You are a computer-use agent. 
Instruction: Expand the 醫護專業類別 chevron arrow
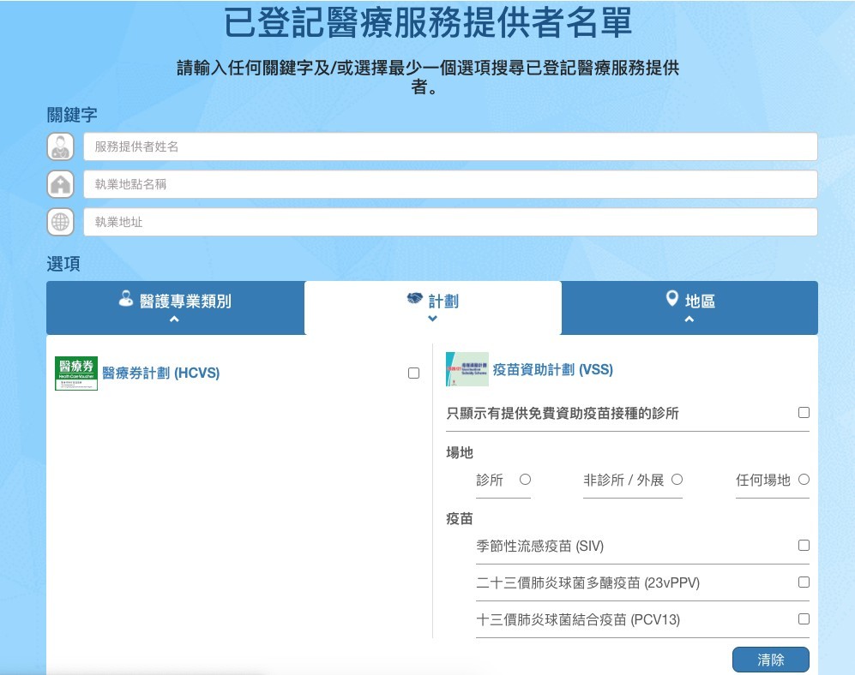click(x=174, y=320)
